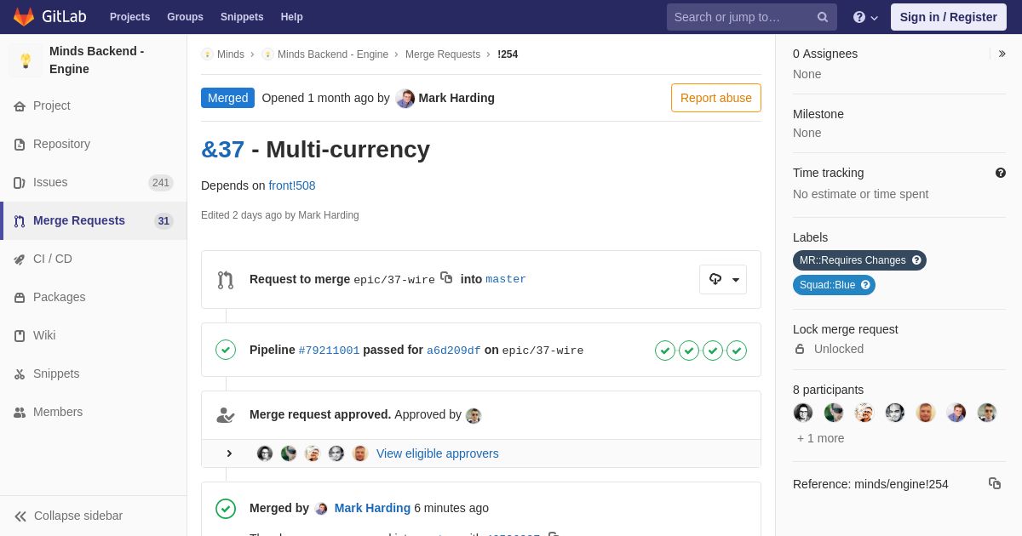1022x536 pixels.
Task: Open the Minds Backend - Engine project avatar
Action: [x=26, y=60]
